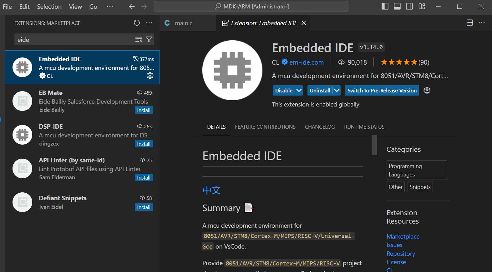Open the Issues resource link
Viewport: 492px width, 272px height.
tap(394, 245)
